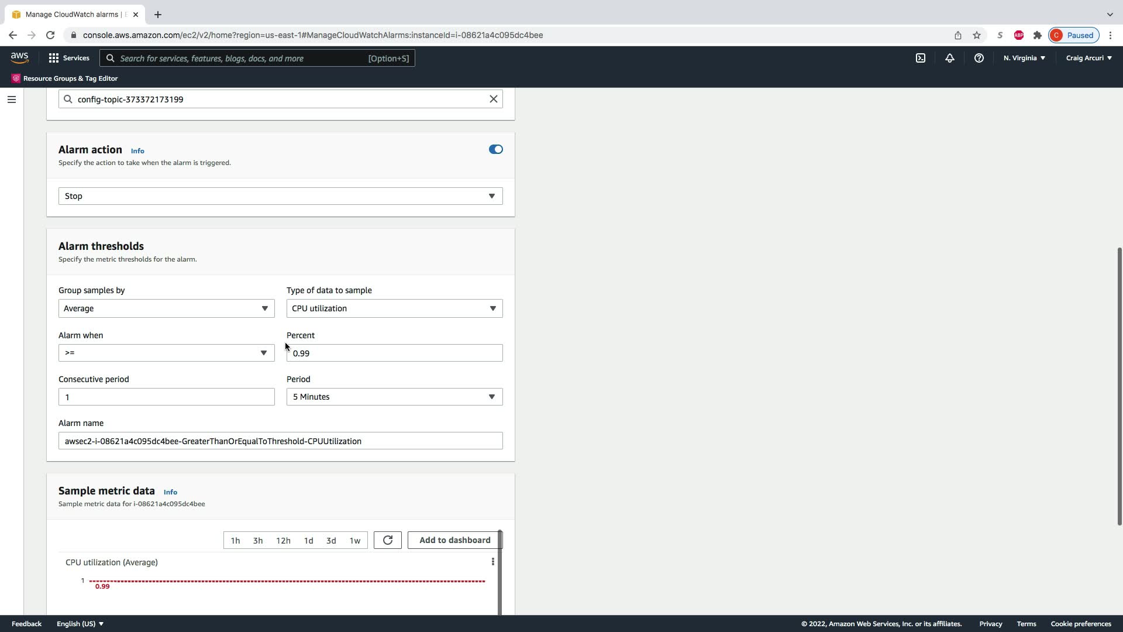
Task: Select the 12h time range tab
Action: click(x=283, y=540)
